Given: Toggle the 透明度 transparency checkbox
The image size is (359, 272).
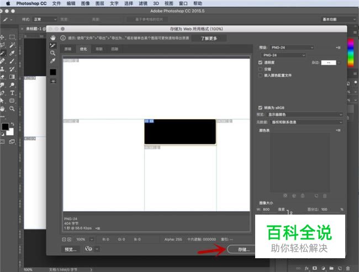Looking at the screenshot, I should click(260, 62).
